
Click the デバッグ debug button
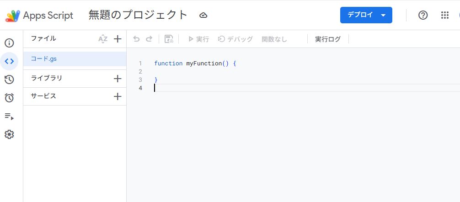pyautogui.click(x=235, y=39)
